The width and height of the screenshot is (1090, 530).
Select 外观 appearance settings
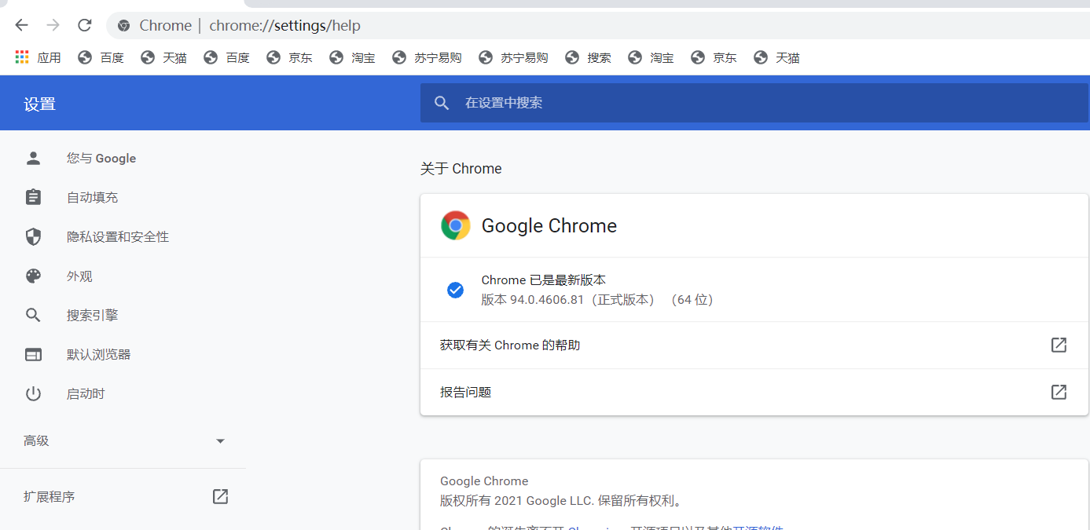79,276
